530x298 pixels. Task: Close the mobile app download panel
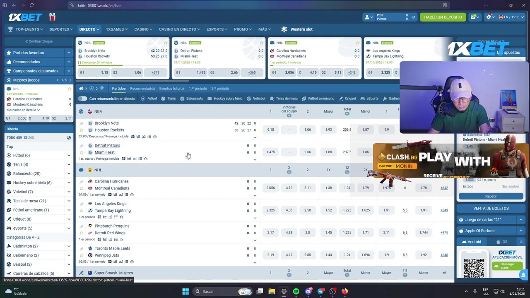click(521, 242)
